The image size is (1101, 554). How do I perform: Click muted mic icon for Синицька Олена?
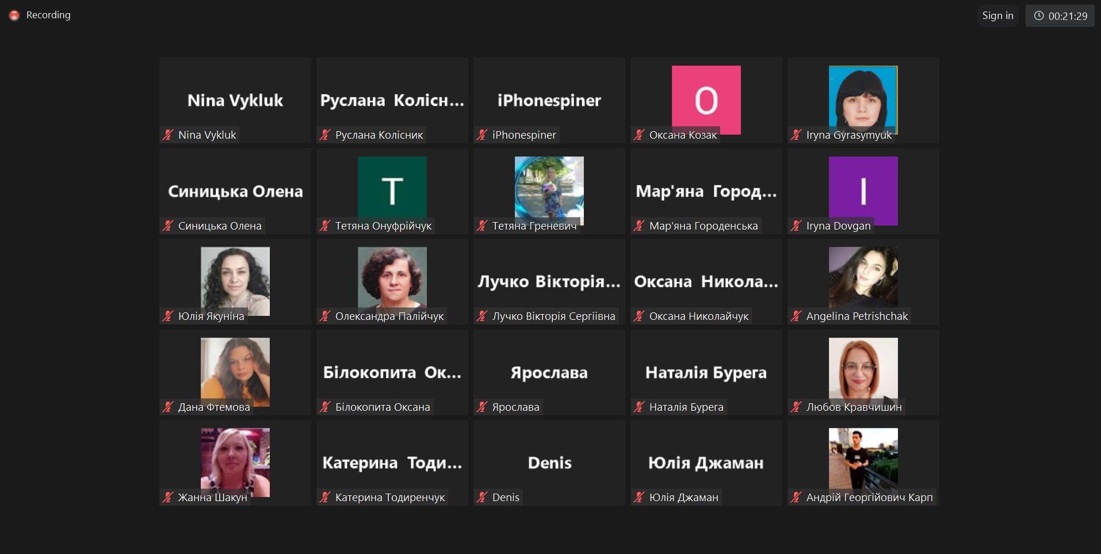(x=167, y=226)
